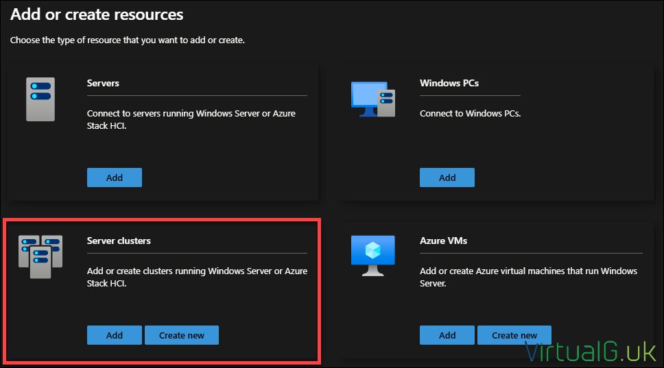Select the Servers card title
664x368 pixels.
tap(103, 83)
